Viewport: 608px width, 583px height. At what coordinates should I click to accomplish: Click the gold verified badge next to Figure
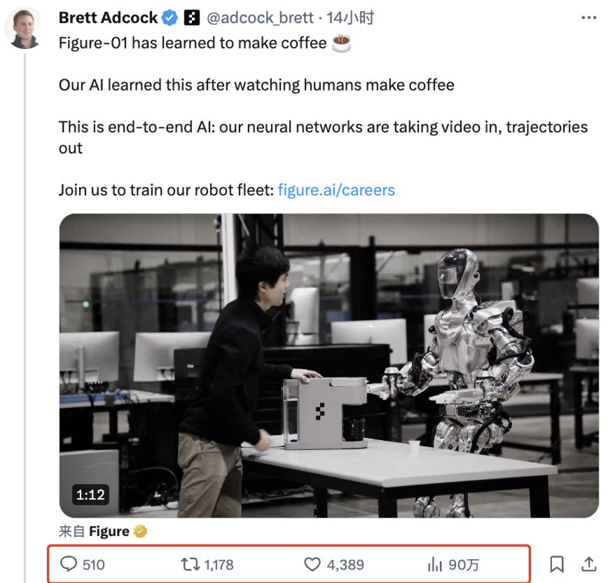pos(140,531)
